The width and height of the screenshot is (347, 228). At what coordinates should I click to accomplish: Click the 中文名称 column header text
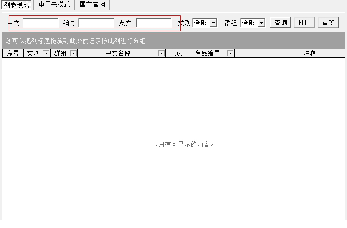coord(118,53)
